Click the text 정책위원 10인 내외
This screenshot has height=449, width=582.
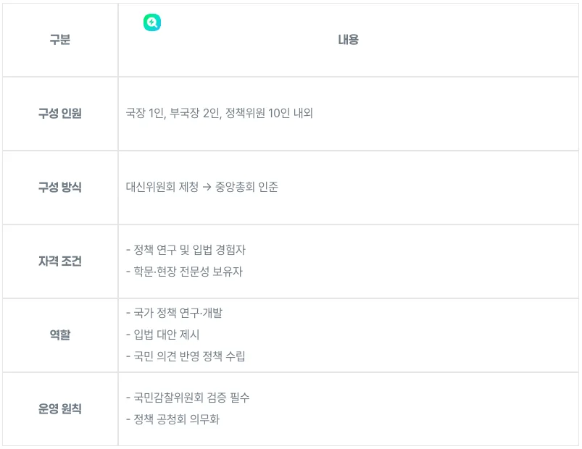tap(269, 114)
